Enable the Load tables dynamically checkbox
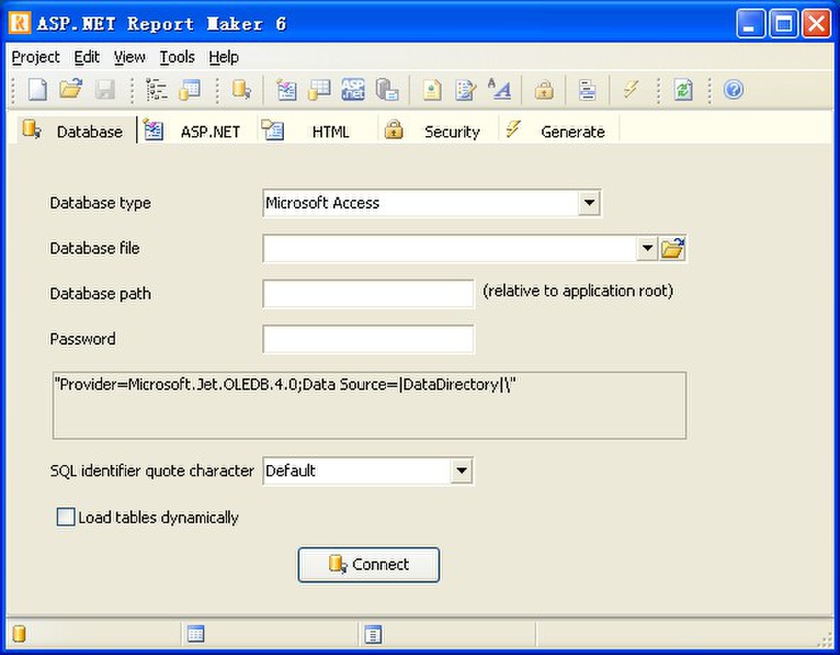This screenshot has width=840, height=655. pyautogui.click(x=66, y=517)
